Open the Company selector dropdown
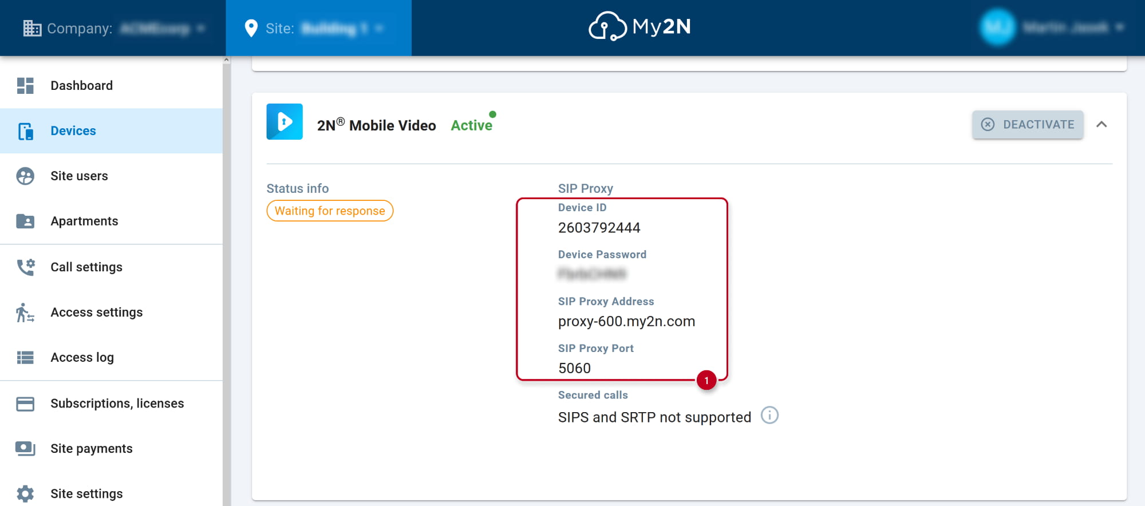Image resolution: width=1145 pixels, height=506 pixels. [x=114, y=28]
